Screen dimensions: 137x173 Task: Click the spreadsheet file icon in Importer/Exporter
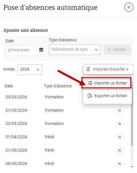click(x=88, y=69)
